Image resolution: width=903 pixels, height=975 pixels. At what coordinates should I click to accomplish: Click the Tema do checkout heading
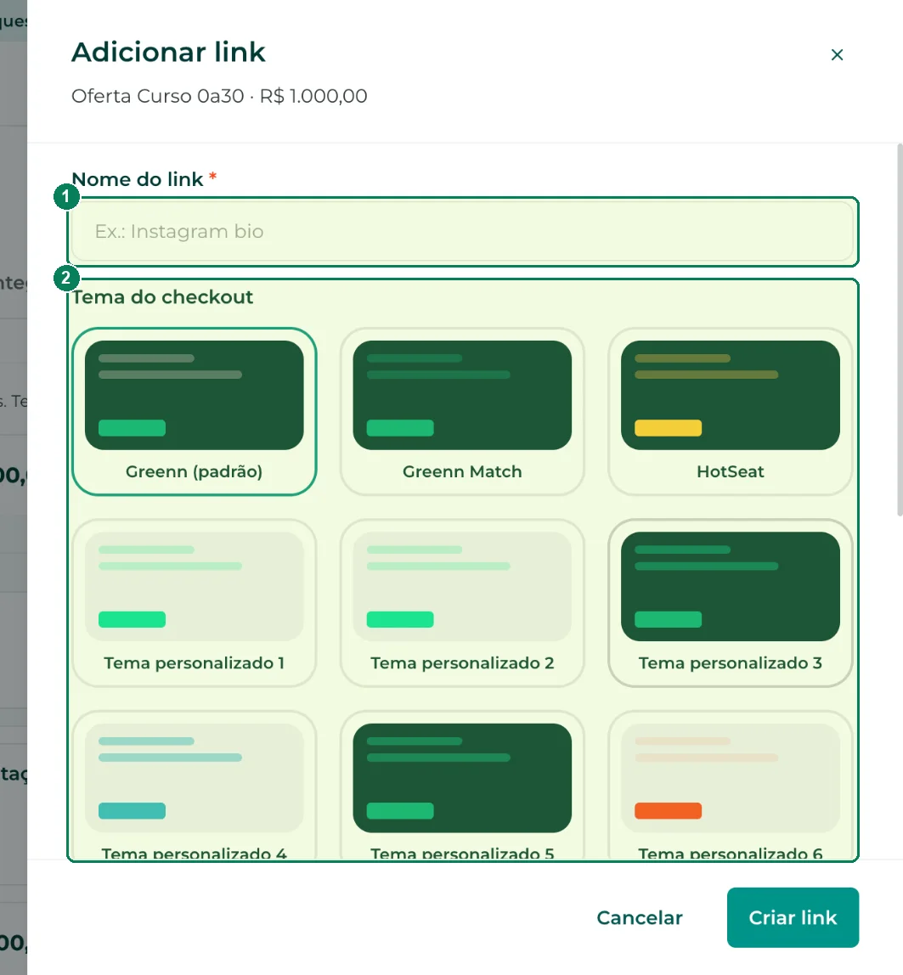point(163,297)
